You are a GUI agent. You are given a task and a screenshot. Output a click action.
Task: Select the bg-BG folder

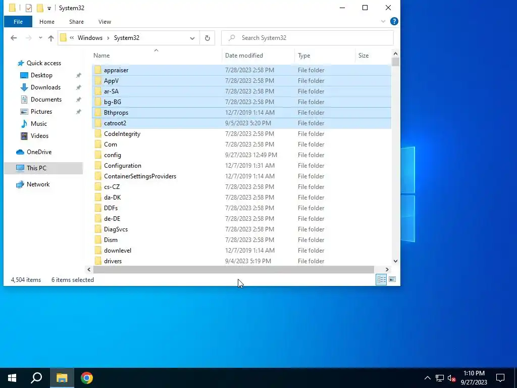242,102
